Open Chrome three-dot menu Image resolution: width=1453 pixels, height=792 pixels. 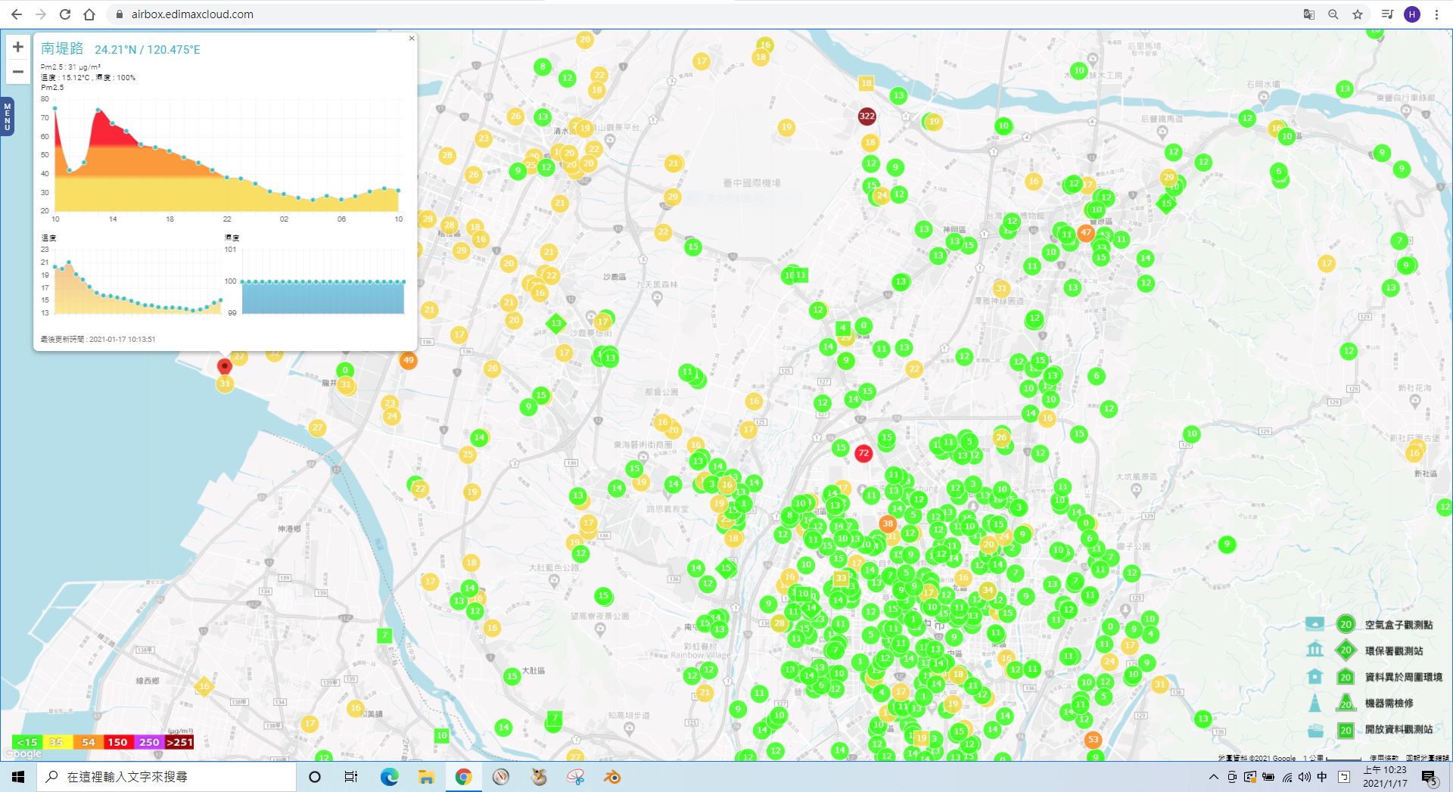point(1436,14)
